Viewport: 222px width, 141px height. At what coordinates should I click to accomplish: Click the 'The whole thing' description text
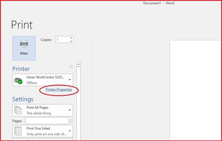pos(39,113)
